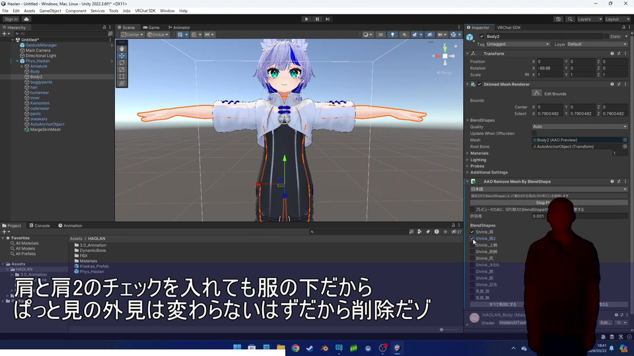Viewport: 634px width, 356px height.
Task: Open the Center pivot dropdown
Action: (x=132, y=35)
